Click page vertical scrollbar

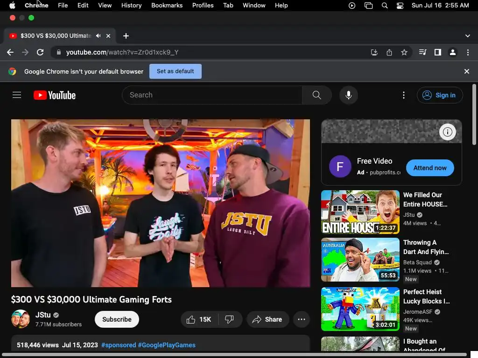coord(474,115)
